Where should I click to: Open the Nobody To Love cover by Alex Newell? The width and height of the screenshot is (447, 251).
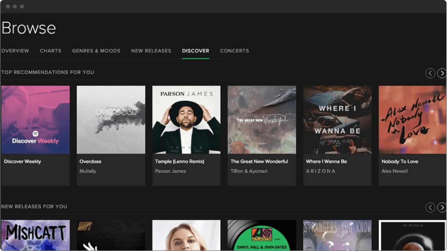click(413, 119)
